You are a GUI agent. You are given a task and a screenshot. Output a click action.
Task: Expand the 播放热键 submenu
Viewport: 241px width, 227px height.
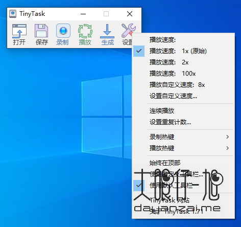183,148
